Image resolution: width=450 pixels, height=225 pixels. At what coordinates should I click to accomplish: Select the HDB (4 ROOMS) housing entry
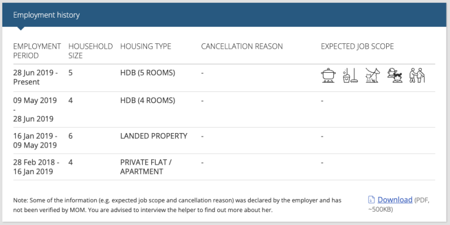point(148,100)
